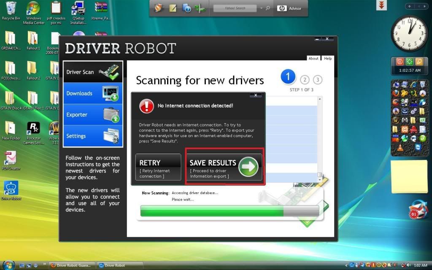
Task: Show hidden tray icons with arrow
Action: pyautogui.click(x=346, y=265)
